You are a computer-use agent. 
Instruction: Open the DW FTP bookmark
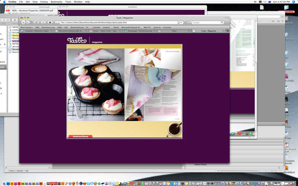pos(147,27)
